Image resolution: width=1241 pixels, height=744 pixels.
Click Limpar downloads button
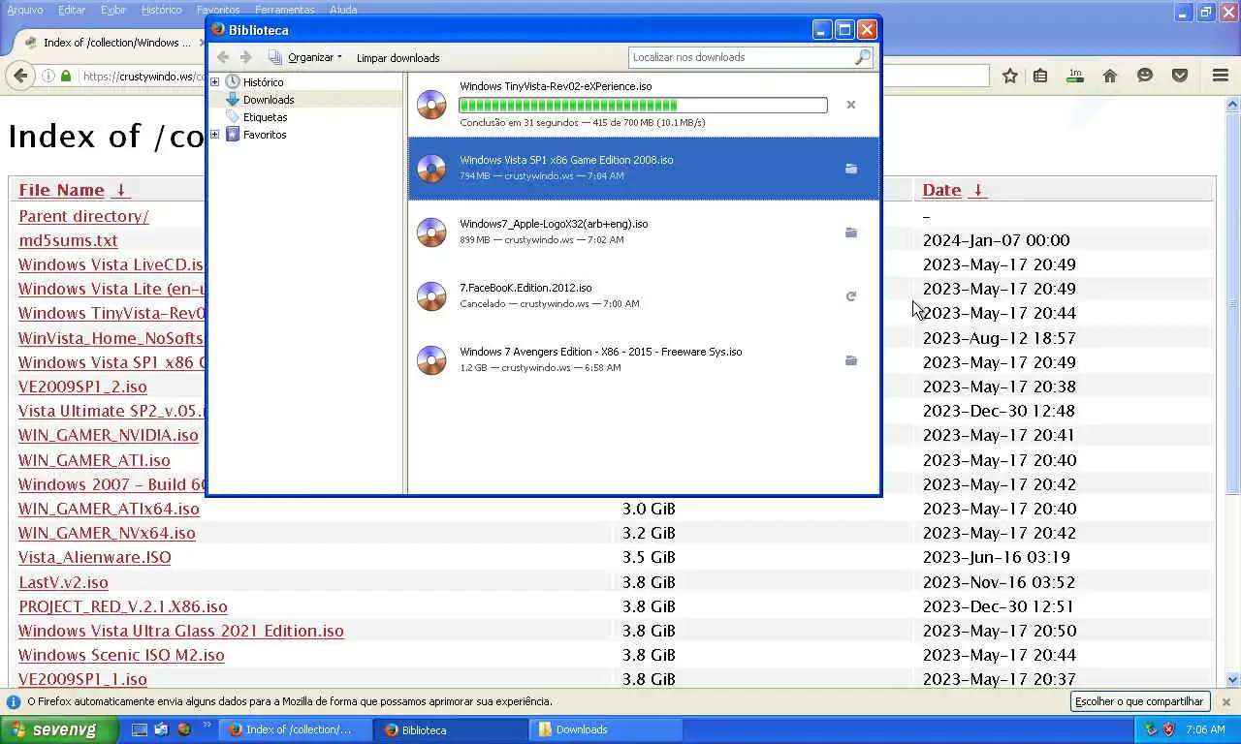pyautogui.click(x=398, y=57)
